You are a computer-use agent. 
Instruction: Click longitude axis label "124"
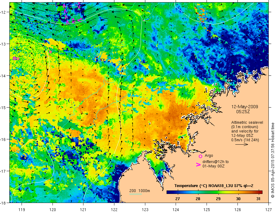click(176, 210)
